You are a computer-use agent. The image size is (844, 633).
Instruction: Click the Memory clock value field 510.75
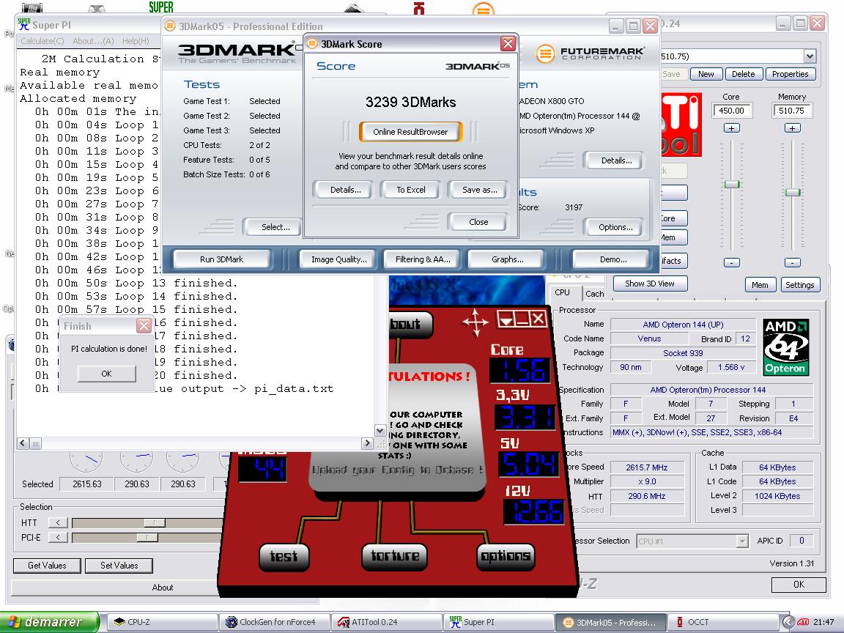point(792,111)
